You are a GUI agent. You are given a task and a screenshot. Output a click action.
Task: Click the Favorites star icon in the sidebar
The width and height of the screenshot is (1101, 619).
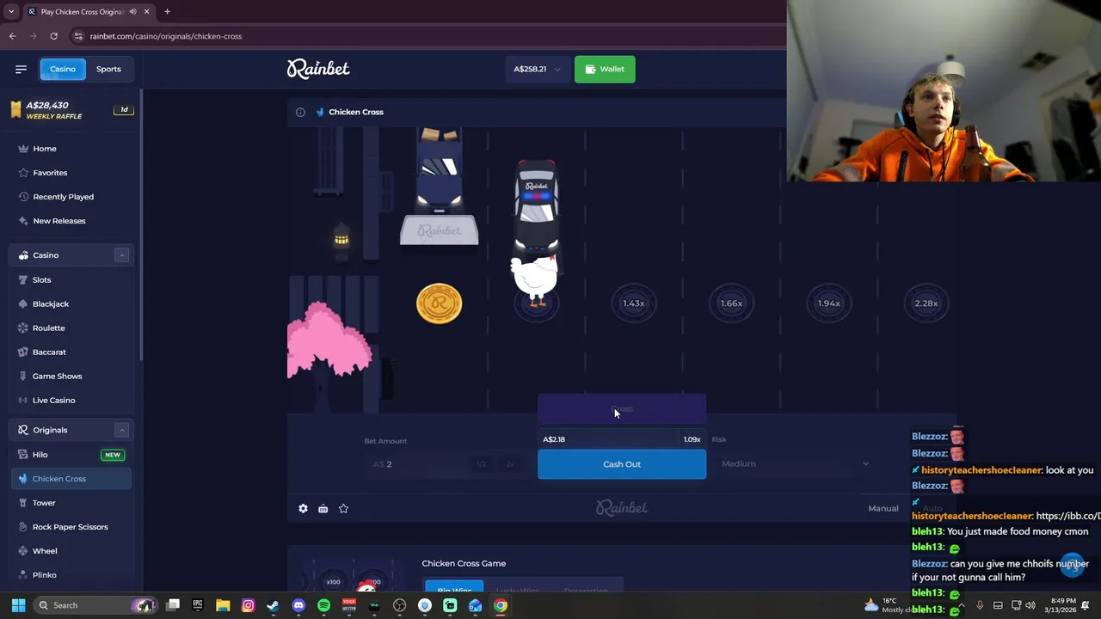coord(23,173)
